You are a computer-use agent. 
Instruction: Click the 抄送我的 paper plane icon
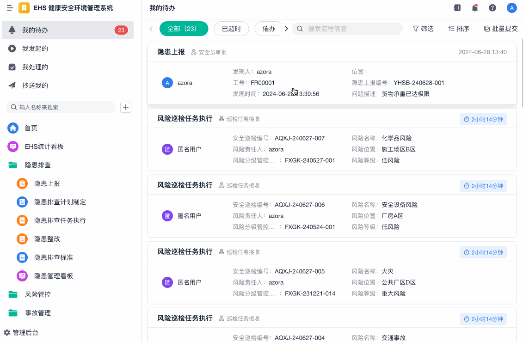[12, 85]
